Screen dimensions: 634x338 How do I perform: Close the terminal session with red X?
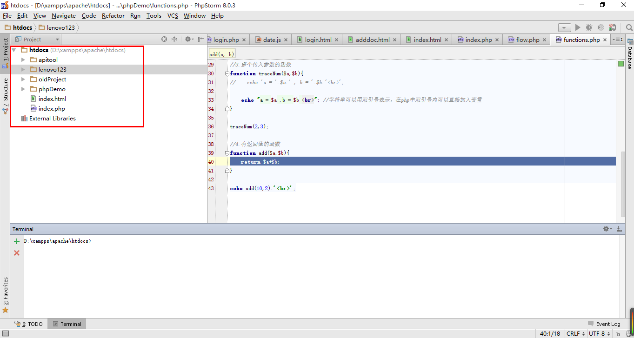coord(17,253)
